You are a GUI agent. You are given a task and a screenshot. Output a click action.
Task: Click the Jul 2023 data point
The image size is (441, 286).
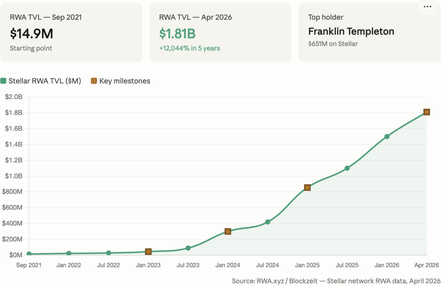[188, 248]
